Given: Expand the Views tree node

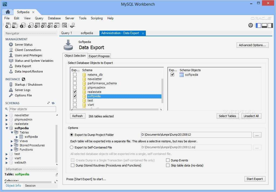Looking at the screenshot, I should [x=12, y=141].
